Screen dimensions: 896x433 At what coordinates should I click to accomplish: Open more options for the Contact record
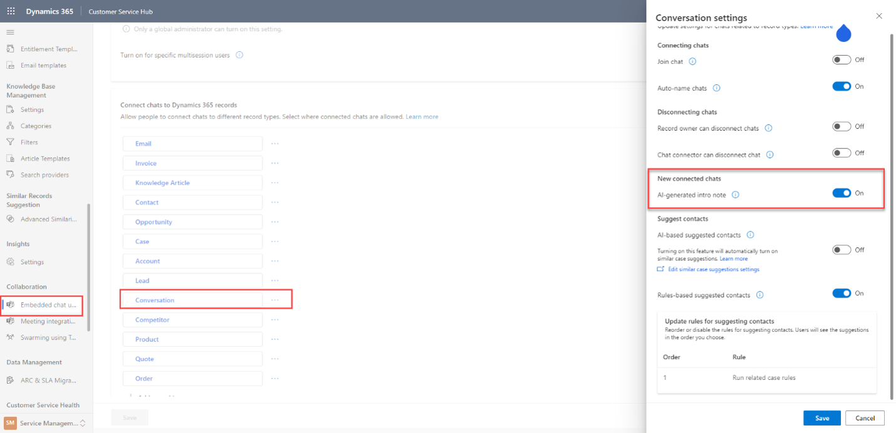tap(274, 202)
